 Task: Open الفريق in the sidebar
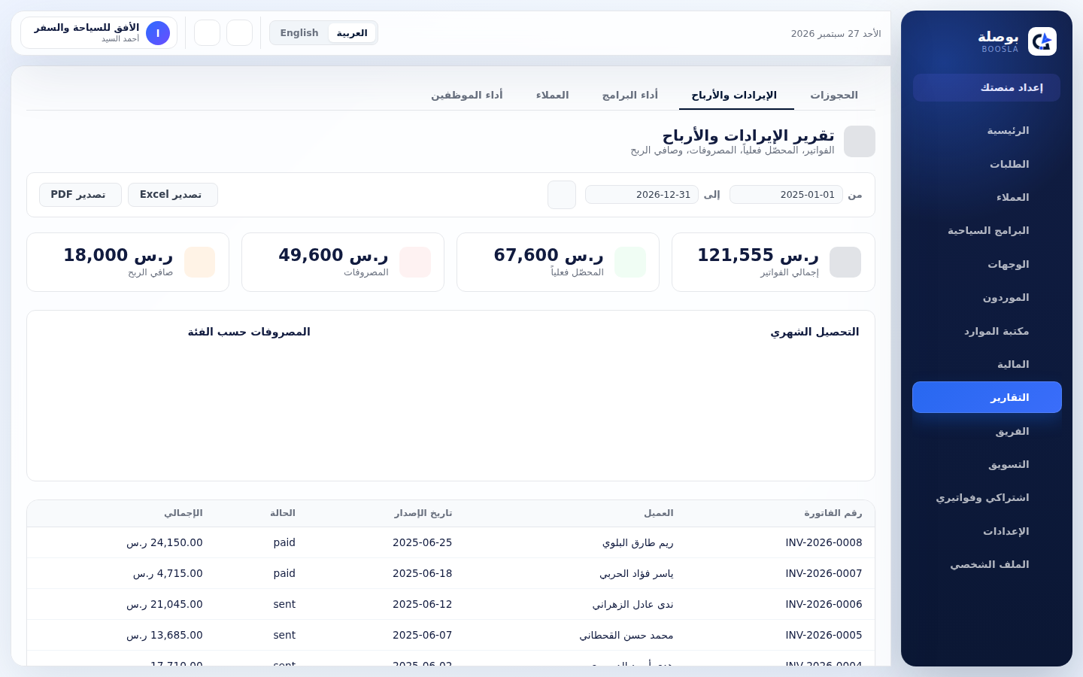point(987,431)
